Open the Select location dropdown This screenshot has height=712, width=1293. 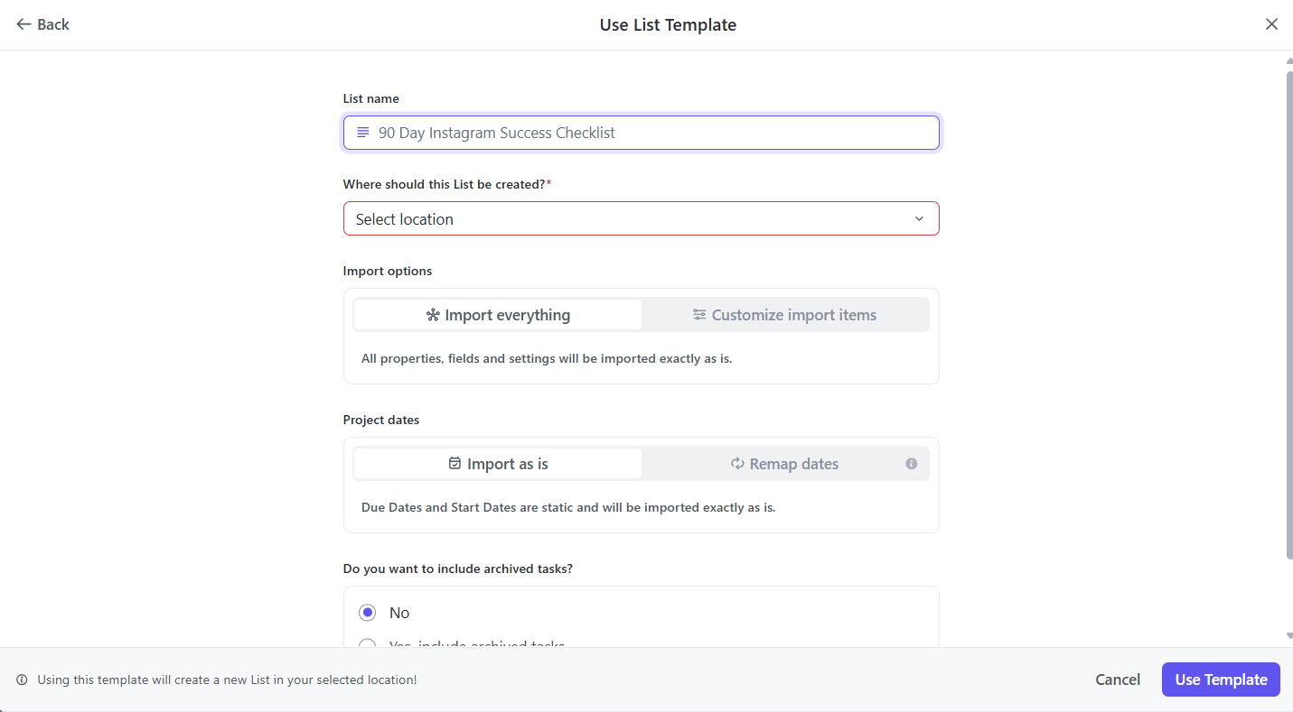point(641,219)
